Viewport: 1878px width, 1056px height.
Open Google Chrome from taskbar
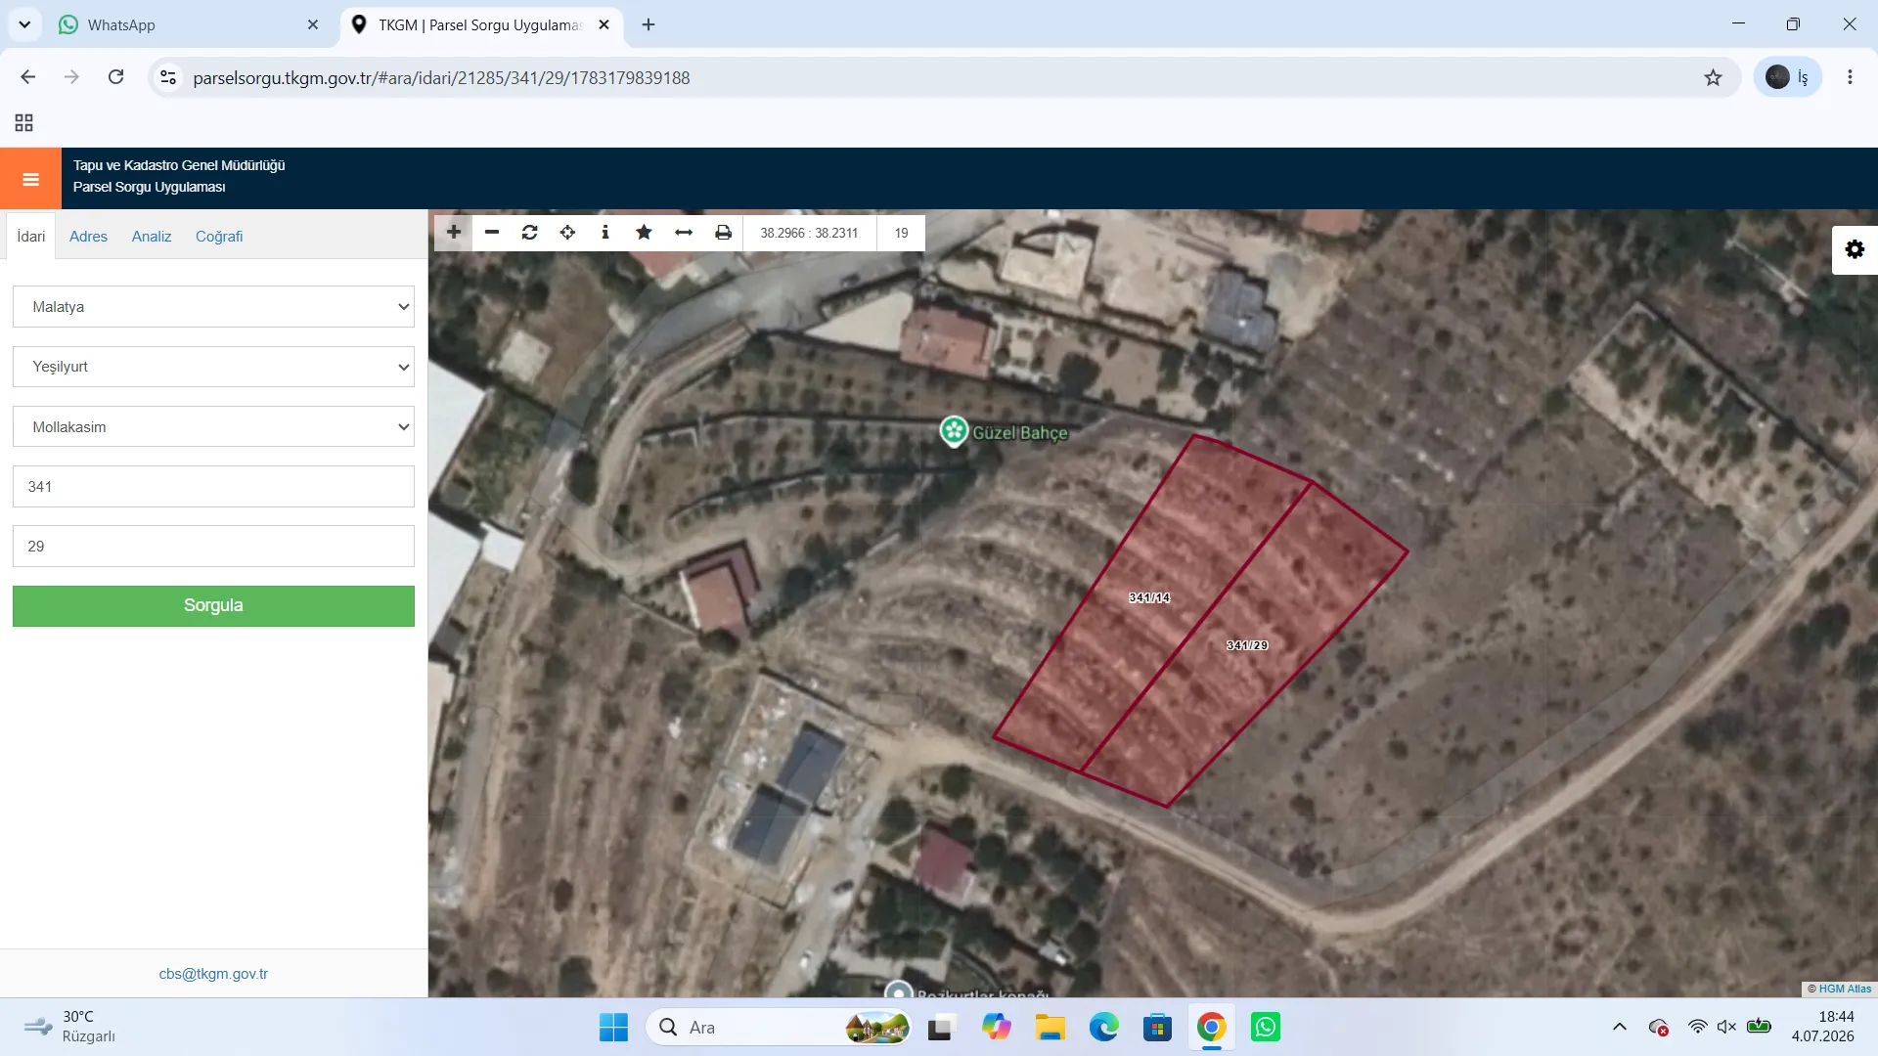pos(1211,1028)
